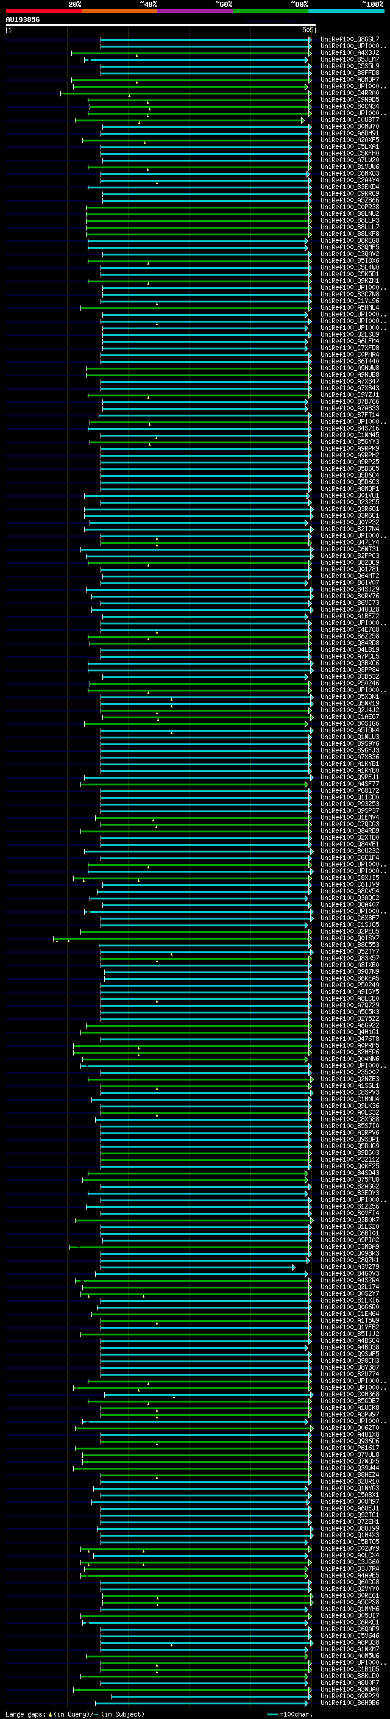Open hit UniRef100_Q3B532
Screen dimensions: 390x1719
pyautogui.click(x=349, y=677)
